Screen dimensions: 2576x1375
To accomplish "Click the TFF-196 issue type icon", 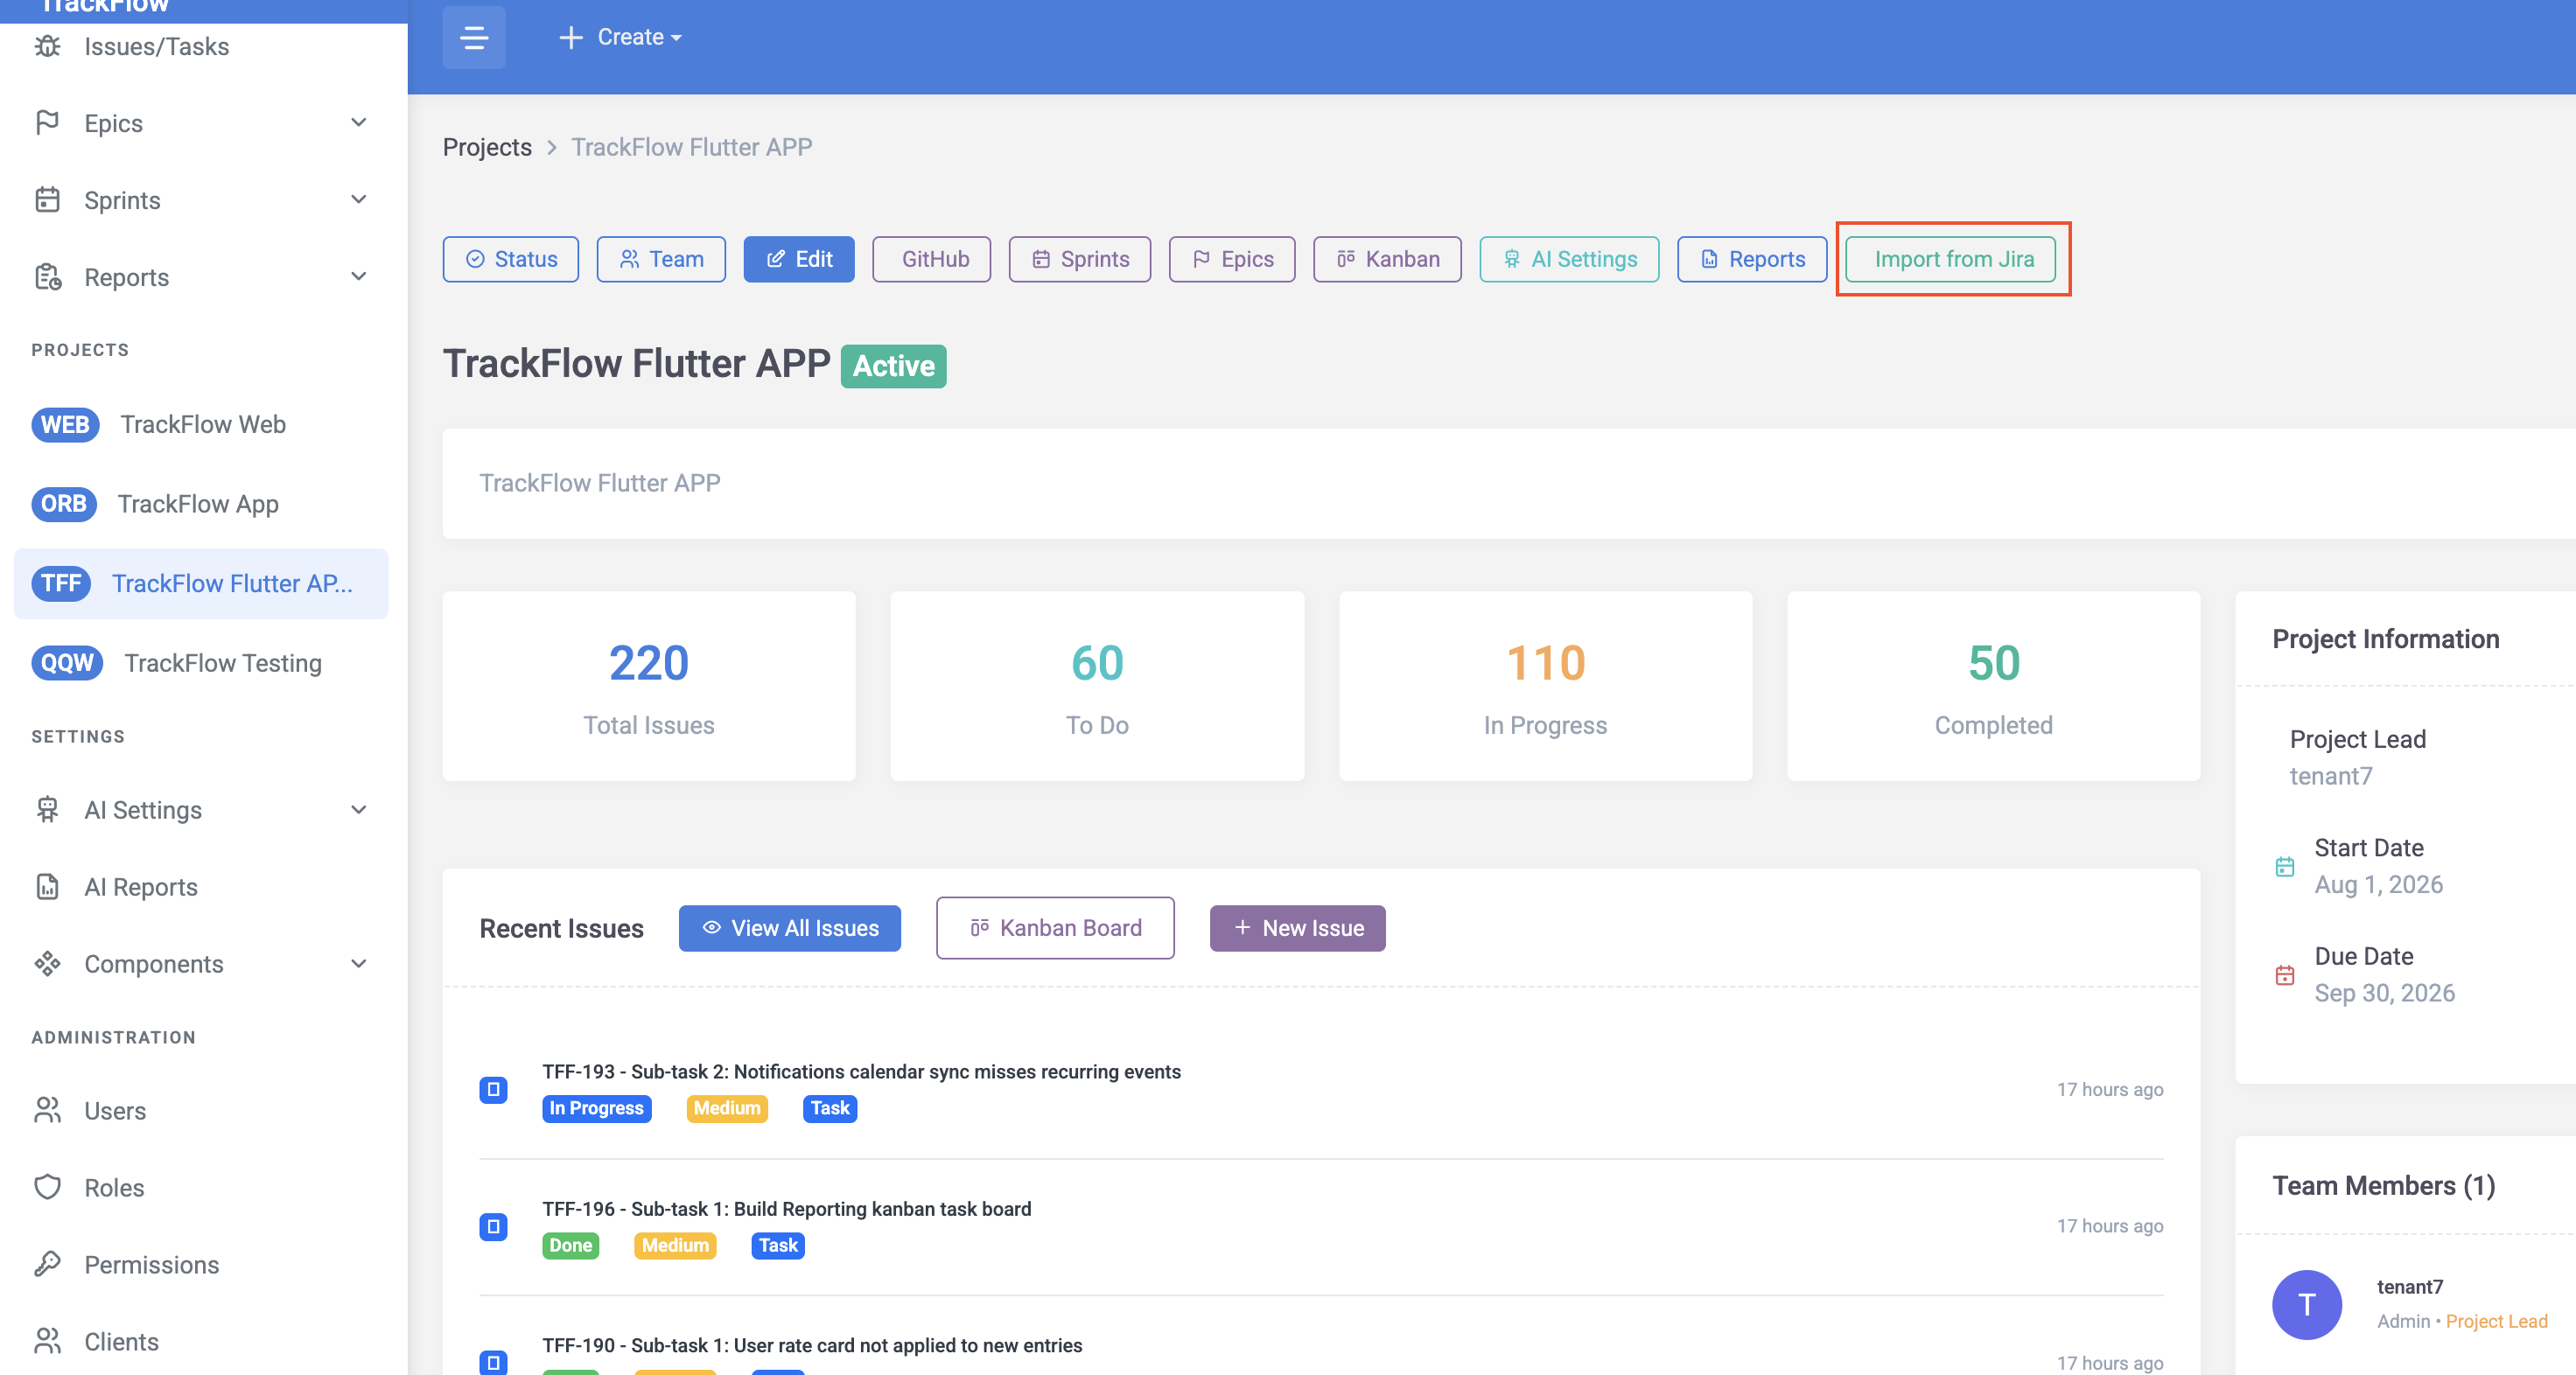I will [x=493, y=1226].
